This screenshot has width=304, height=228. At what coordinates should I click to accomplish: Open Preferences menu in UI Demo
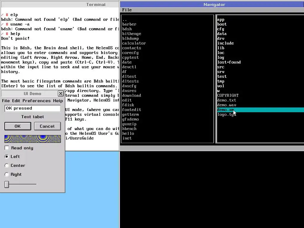click(37, 101)
